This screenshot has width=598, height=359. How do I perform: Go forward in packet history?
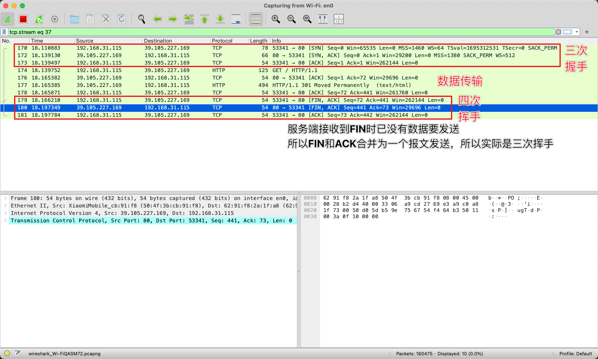click(x=173, y=19)
